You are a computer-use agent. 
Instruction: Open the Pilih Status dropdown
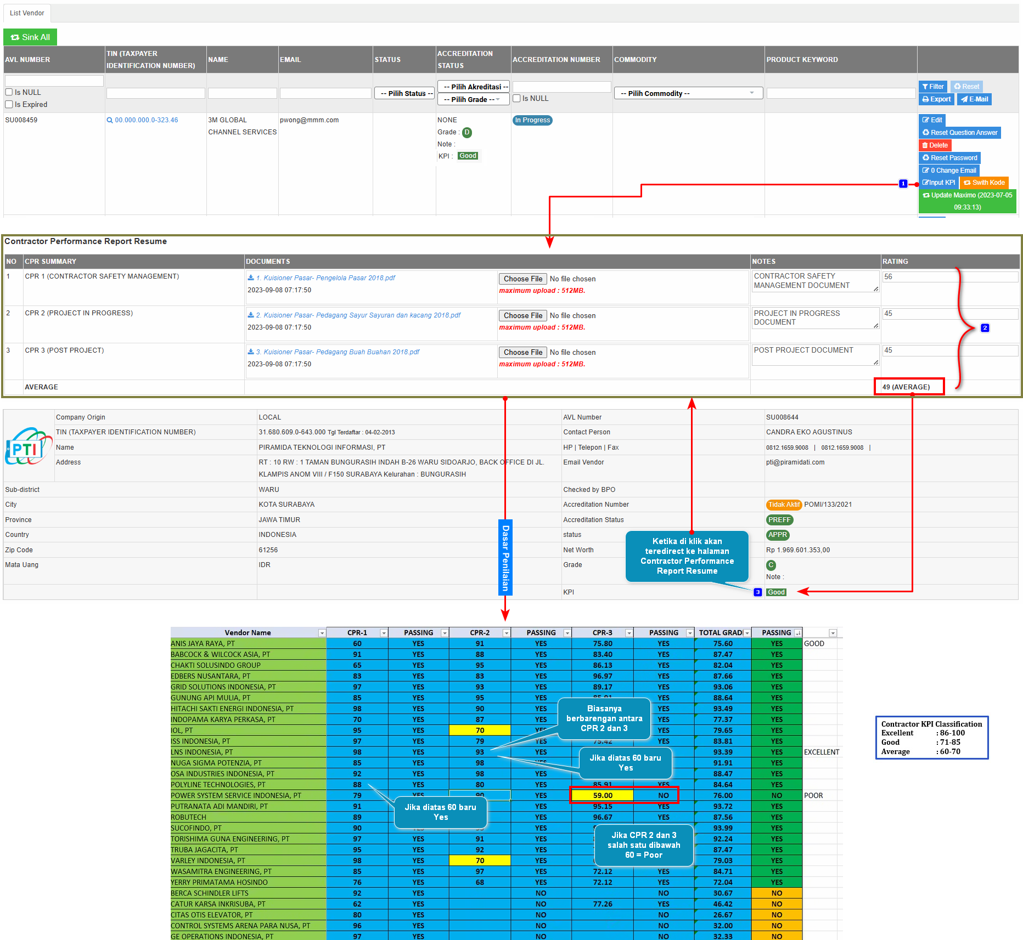[404, 93]
